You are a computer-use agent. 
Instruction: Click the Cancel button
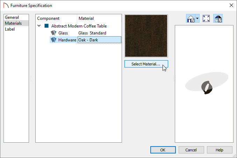pos(191,150)
